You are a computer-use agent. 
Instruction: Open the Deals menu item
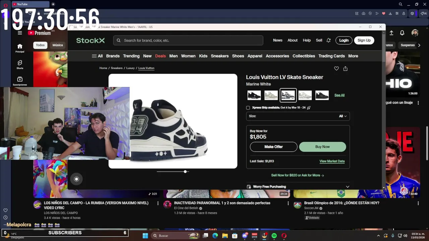pos(160,56)
